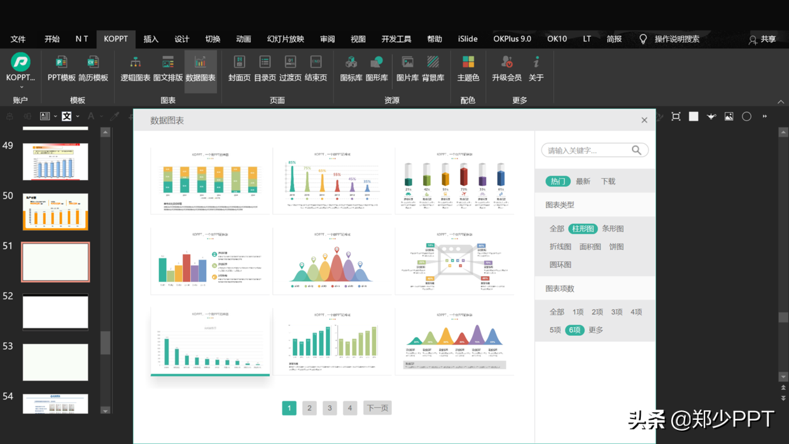This screenshot has height=444, width=789.
Task: Switch to the 插入 tab
Action: 151,39
